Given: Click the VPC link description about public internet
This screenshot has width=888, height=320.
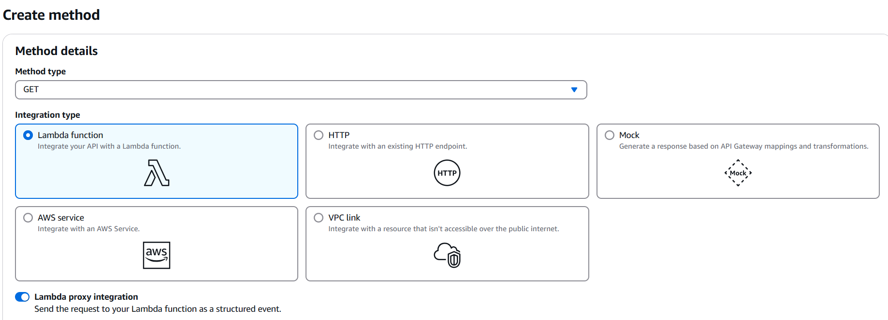Looking at the screenshot, I should click(x=444, y=229).
